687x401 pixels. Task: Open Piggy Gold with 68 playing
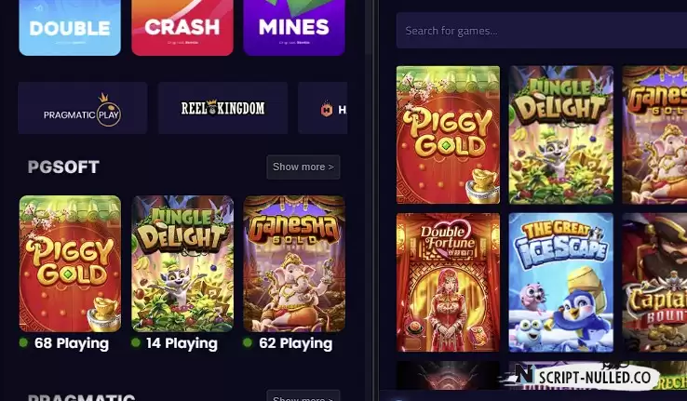click(x=70, y=263)
